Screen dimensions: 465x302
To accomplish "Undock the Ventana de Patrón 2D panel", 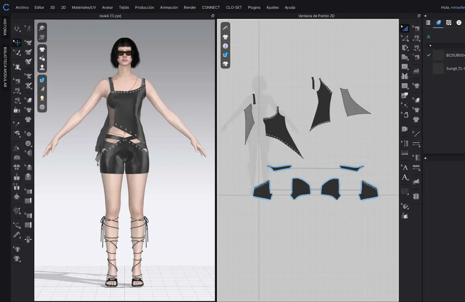I will coord(419,16).
